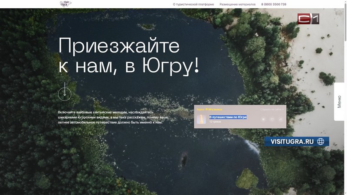
Task: Follow 'Слушать на сайте' link
Action: tap(272, 109)
